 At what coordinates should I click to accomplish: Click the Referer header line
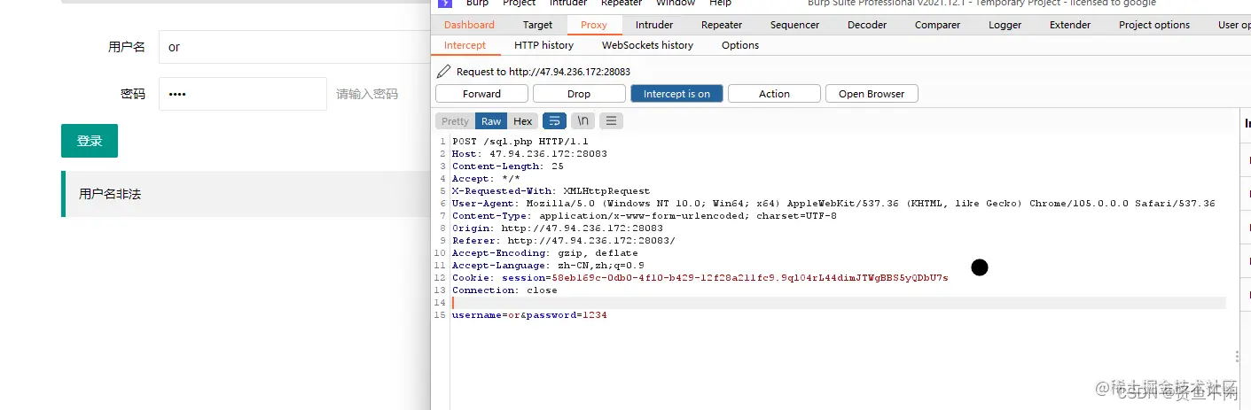564,241
